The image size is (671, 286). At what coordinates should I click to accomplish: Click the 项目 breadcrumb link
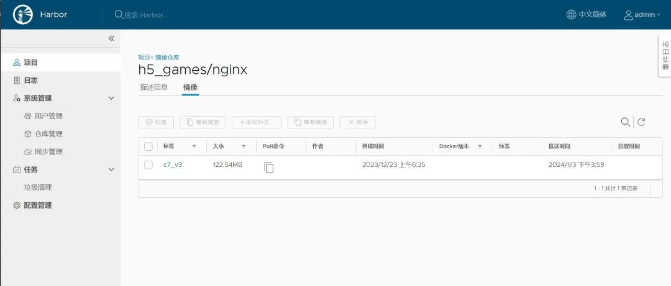[144, 57]
